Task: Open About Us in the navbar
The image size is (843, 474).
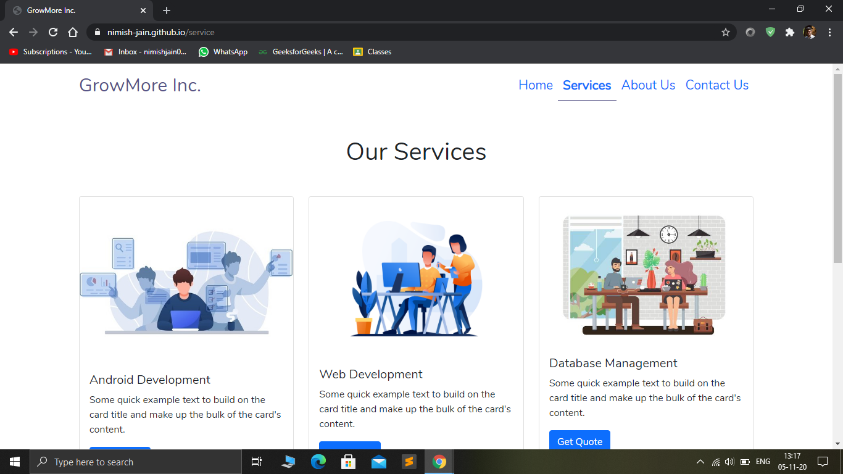Action: coord(649,85)
